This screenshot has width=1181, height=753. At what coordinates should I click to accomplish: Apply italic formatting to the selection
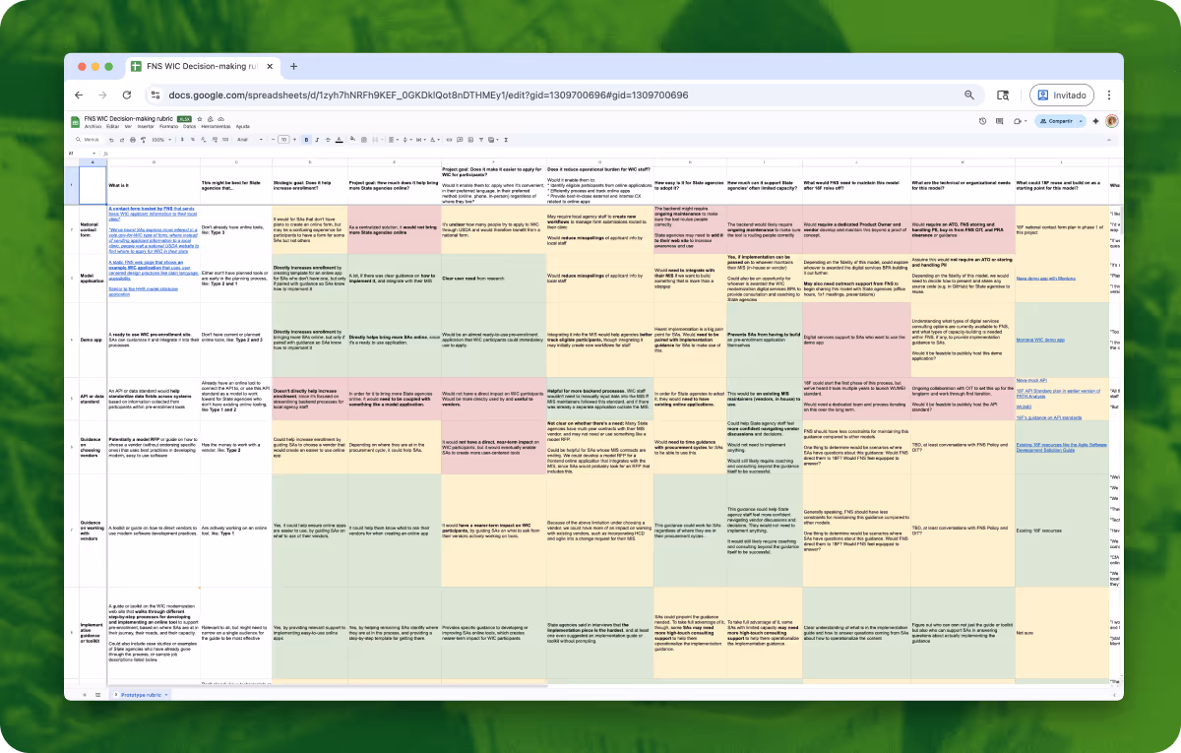point(317,139)
